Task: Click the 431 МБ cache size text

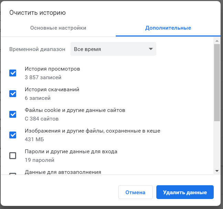Action: (34, 139)
